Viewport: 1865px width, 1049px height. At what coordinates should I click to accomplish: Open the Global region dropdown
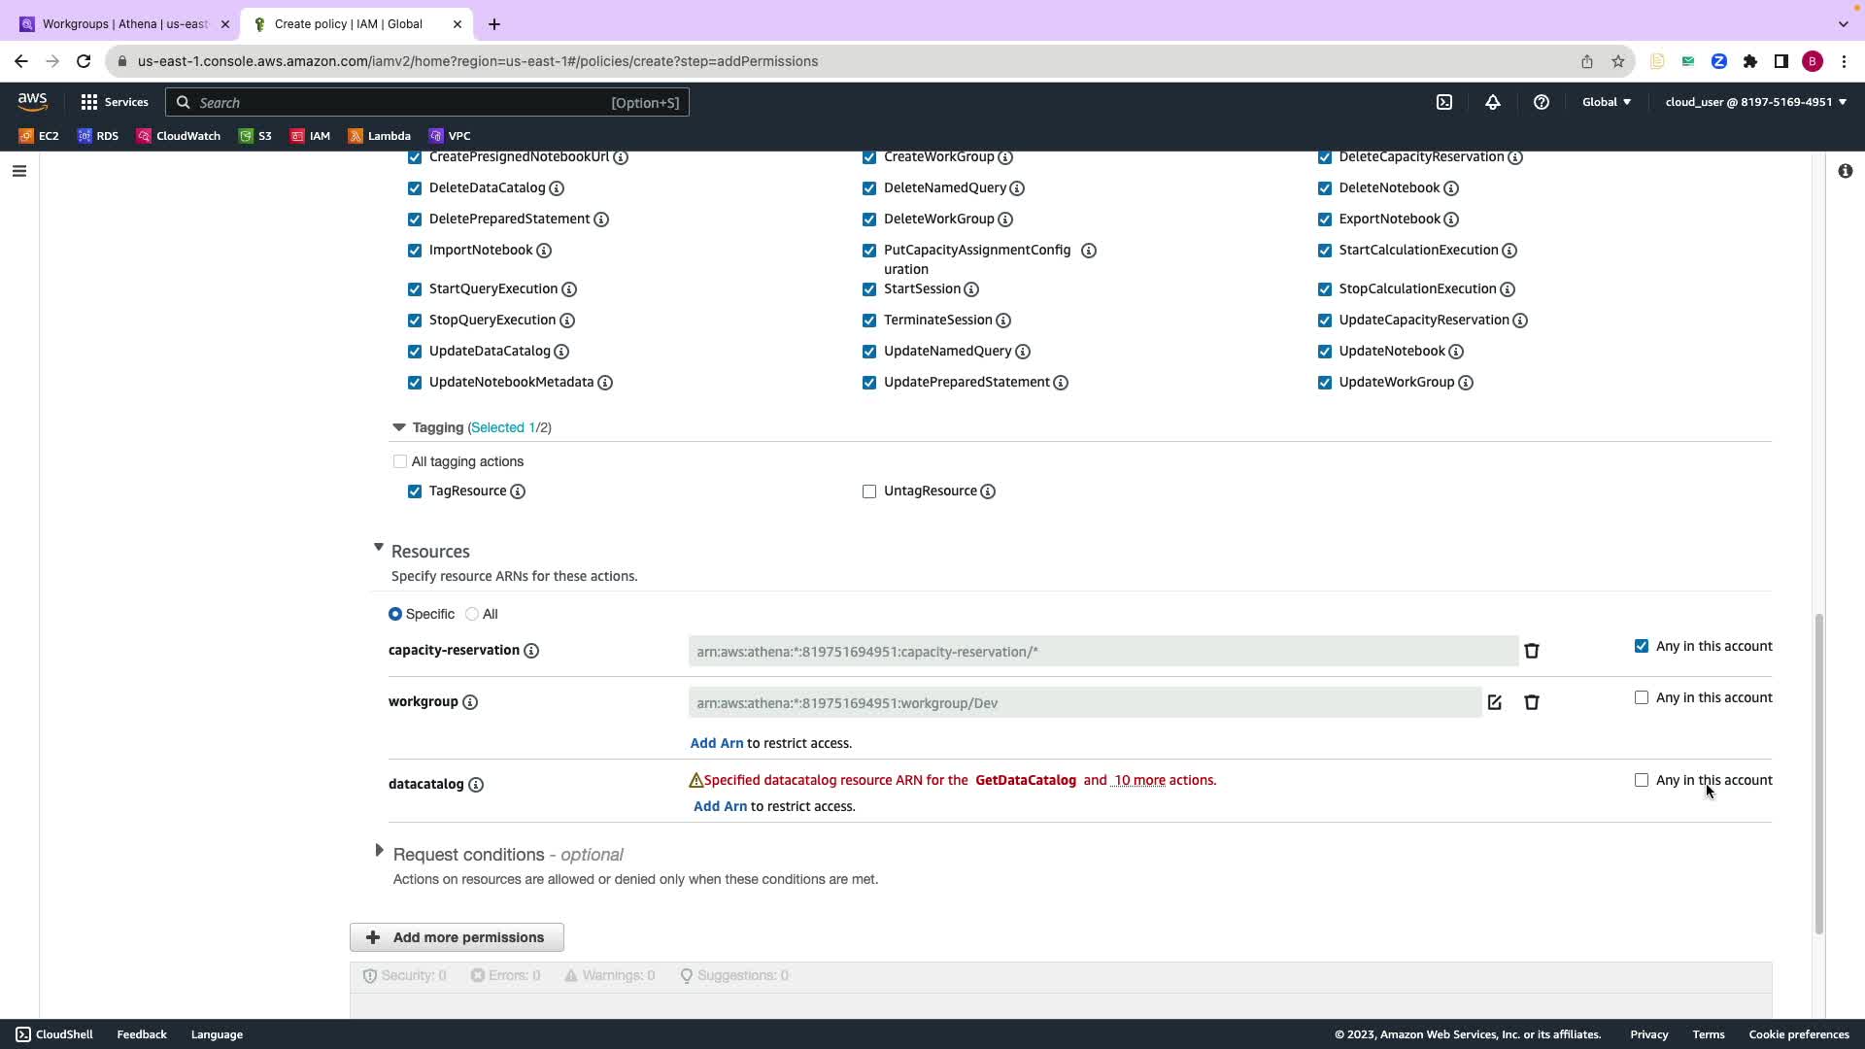coord(1606,102)
